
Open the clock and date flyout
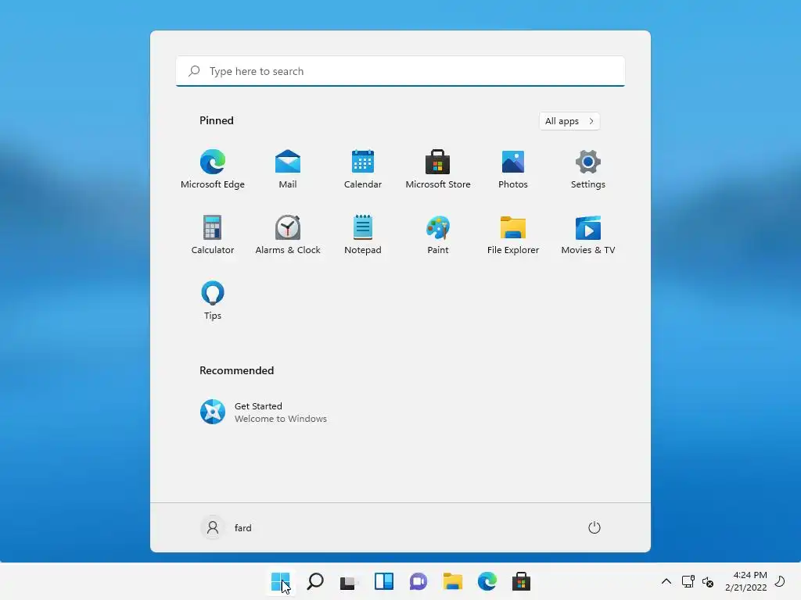pos(745,581)
